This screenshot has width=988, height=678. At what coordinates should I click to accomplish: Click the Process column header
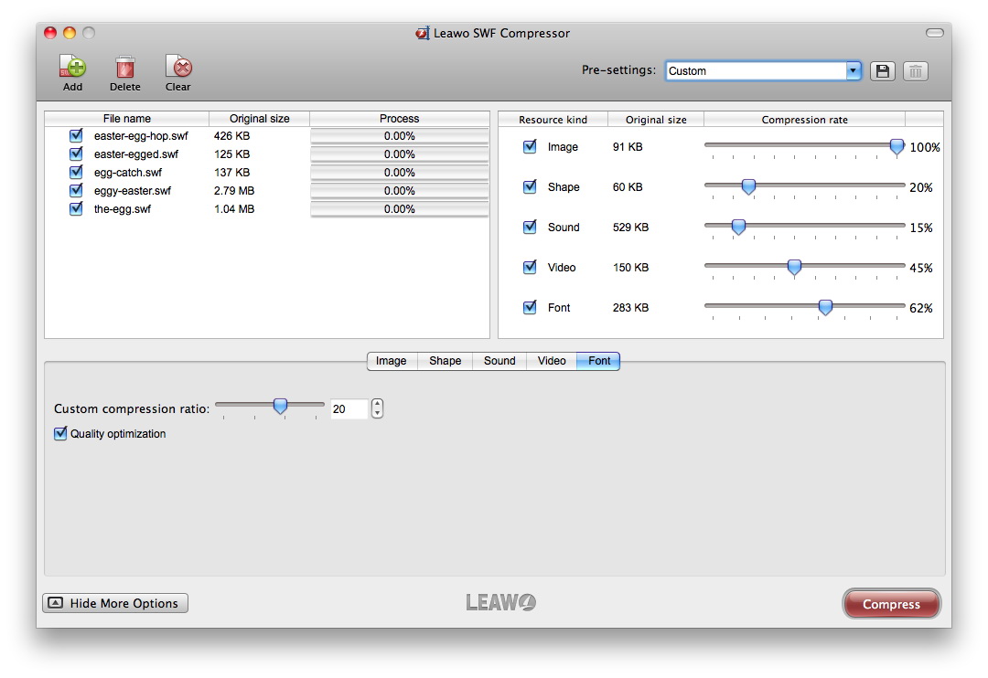pyautogui.click(x=400, y=119)
